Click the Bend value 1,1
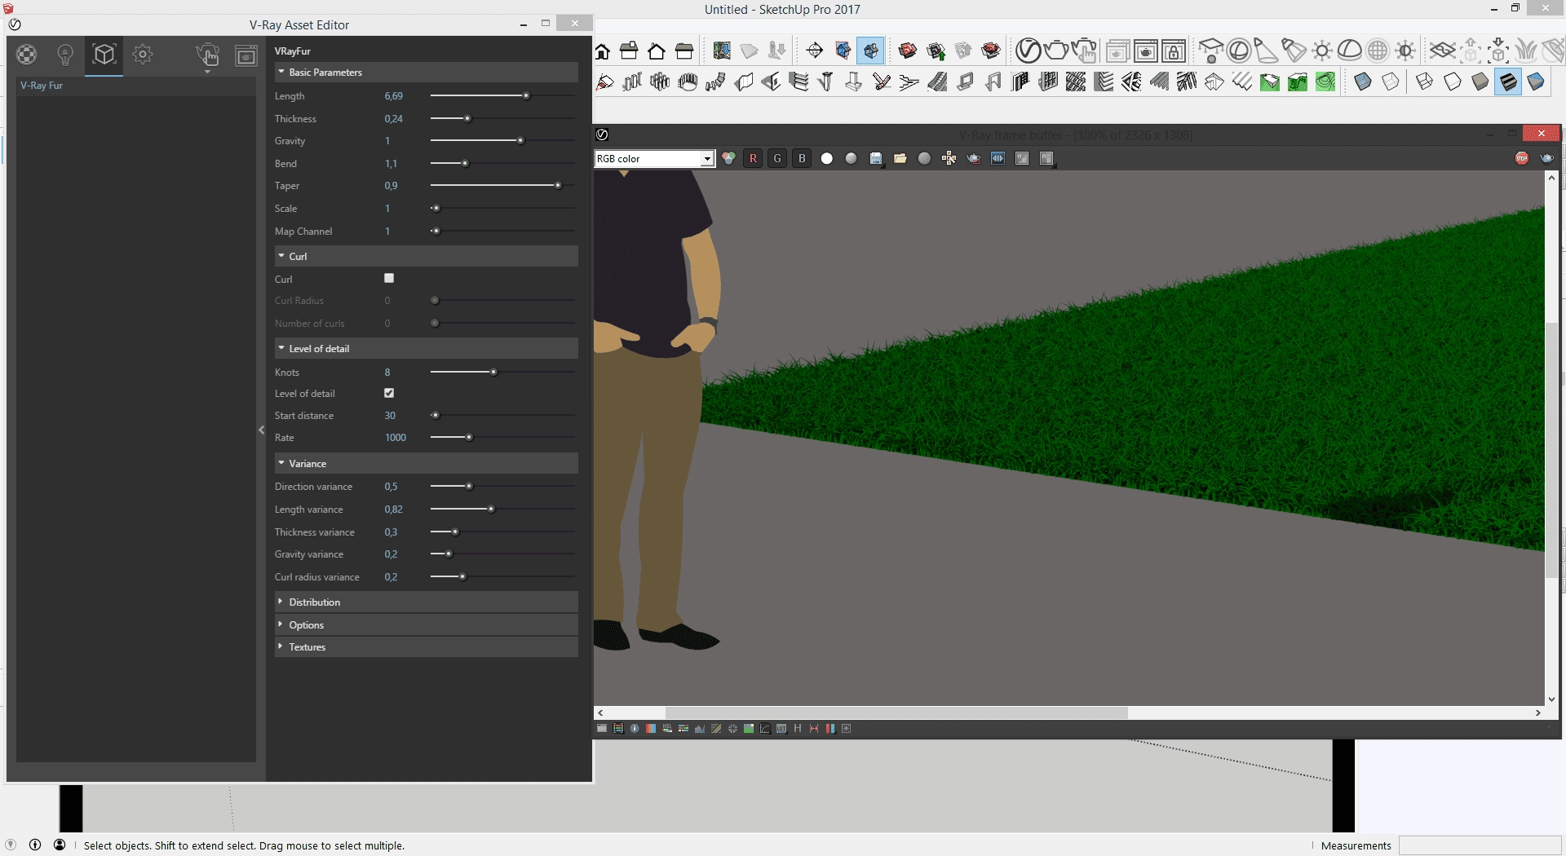1566x856 pixels. (391, 163)
